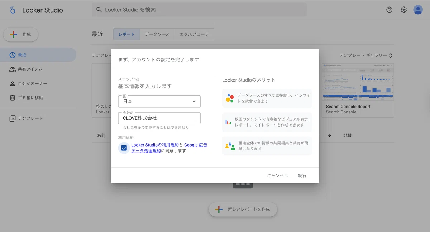Image resolution: width=430 pixels, height=232 pixels.
Task: Click the 名前 column header
Action: pyautogui.click(x=101, y=135)
